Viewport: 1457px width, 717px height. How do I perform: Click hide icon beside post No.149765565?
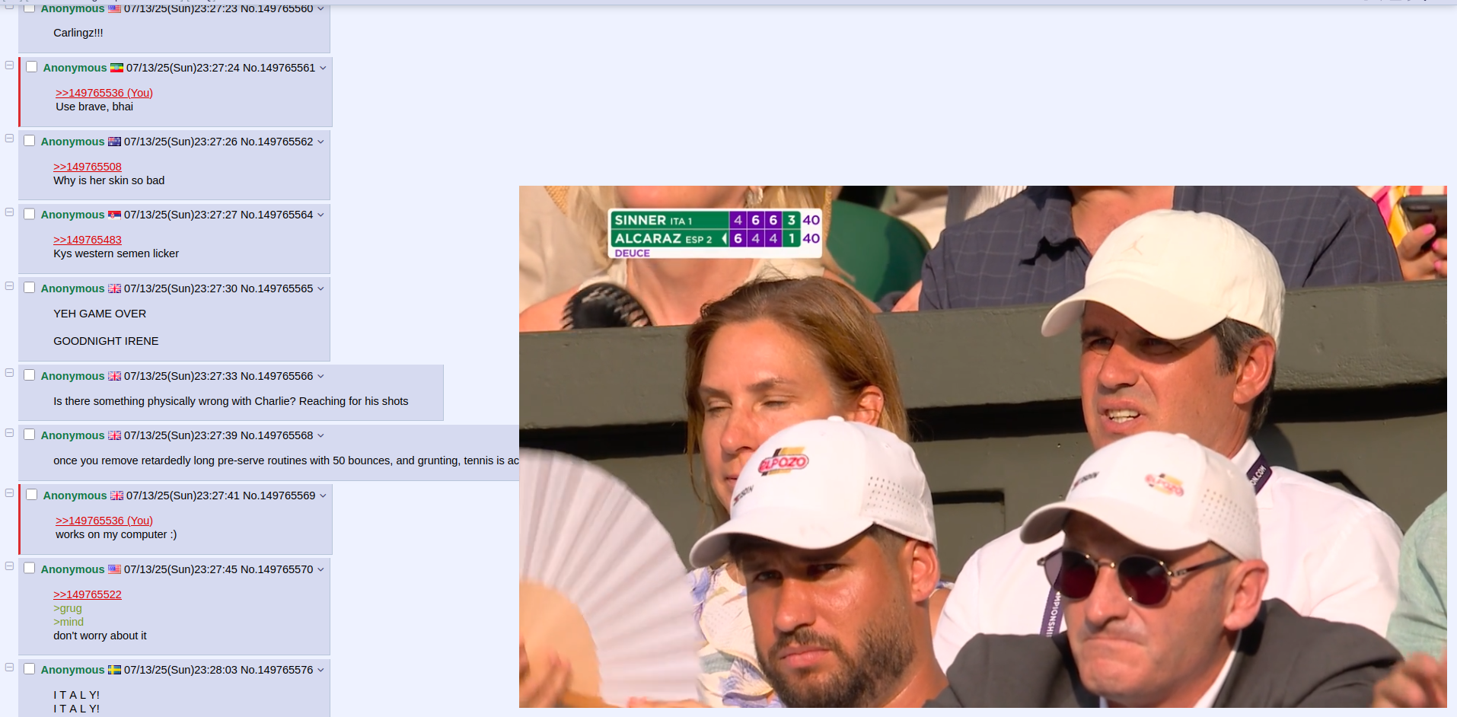click(9, 286)
